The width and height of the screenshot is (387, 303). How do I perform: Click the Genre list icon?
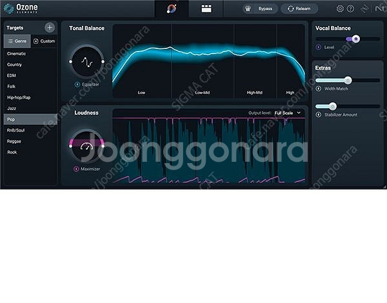coord(10,41)
